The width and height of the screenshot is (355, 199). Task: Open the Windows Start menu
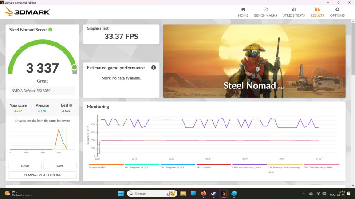(x=121, y=194)
